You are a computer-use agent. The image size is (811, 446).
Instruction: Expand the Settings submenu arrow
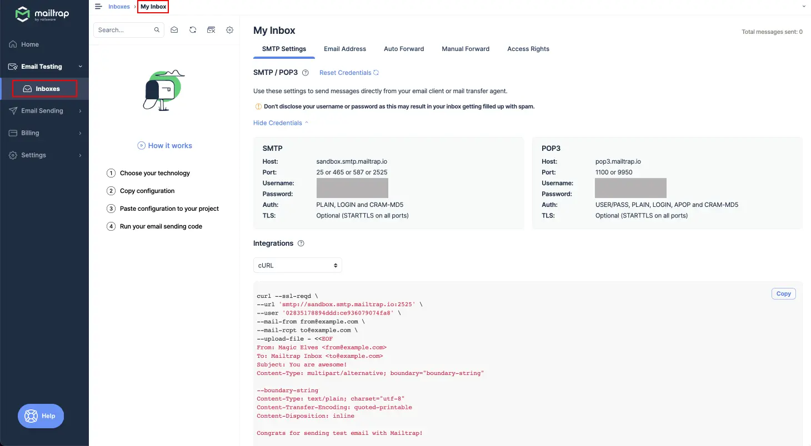coord(80,155)
